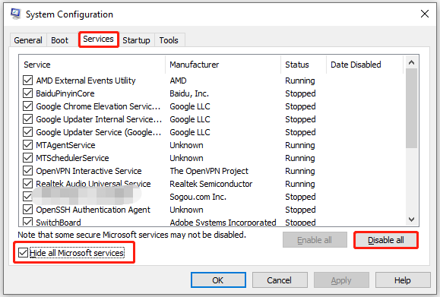Click the Cancel button
The image size is (440, 297).
(x=280, y=280)
